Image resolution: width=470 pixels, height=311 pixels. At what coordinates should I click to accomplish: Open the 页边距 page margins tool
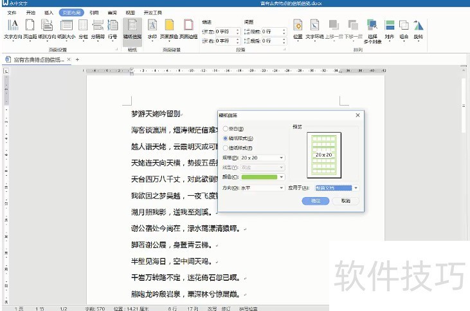pyautogui.click(x=30, y=30)
